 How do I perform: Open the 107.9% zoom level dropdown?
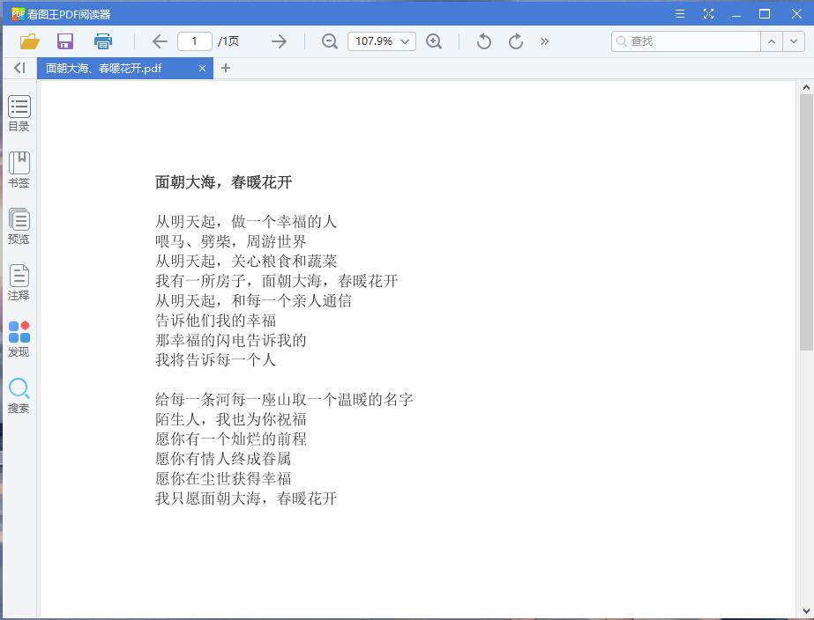382,41
